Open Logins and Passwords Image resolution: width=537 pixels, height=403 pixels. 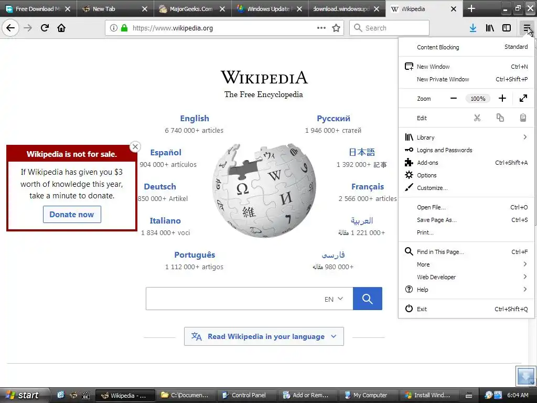coord(466,150)
